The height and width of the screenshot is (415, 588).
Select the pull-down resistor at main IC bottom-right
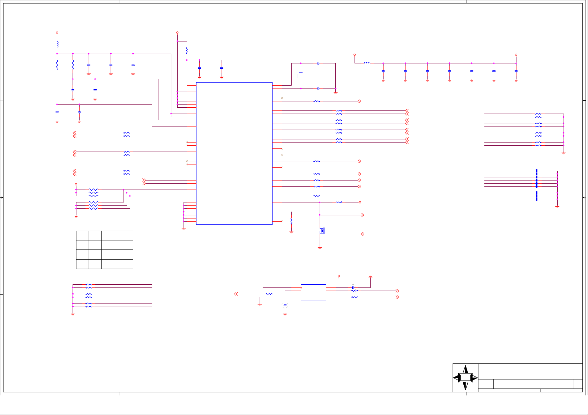click(x=291, y=221)
